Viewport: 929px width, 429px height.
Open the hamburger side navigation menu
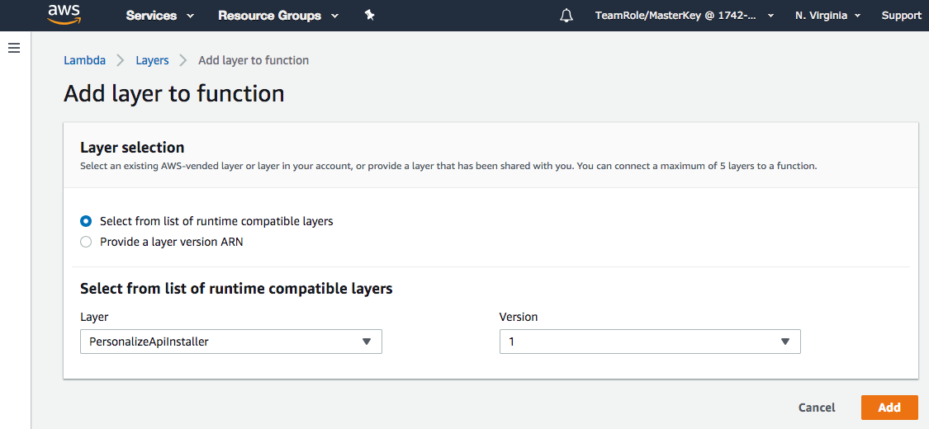click(x=14, y=48)
